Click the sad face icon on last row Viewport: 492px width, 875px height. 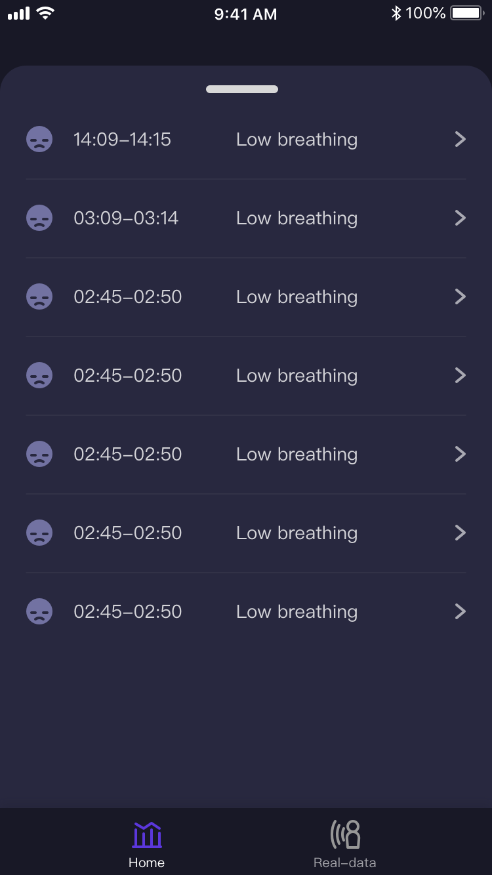(x=39, y=611)
